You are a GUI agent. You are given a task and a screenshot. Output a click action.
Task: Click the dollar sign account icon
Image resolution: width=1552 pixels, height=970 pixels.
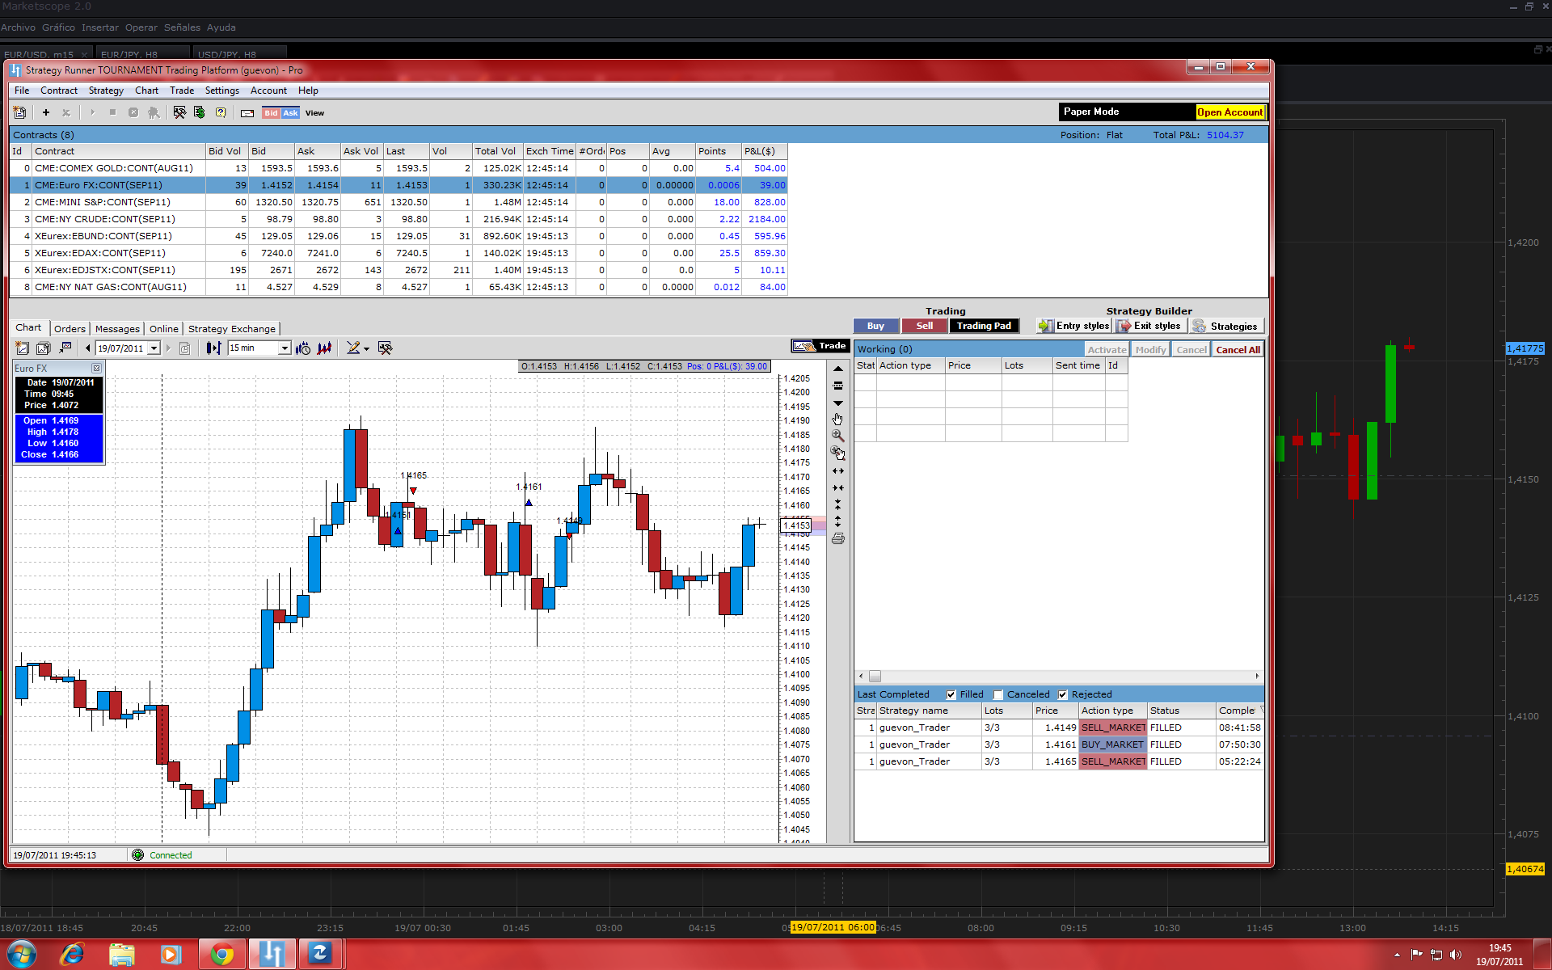point(200,113)
